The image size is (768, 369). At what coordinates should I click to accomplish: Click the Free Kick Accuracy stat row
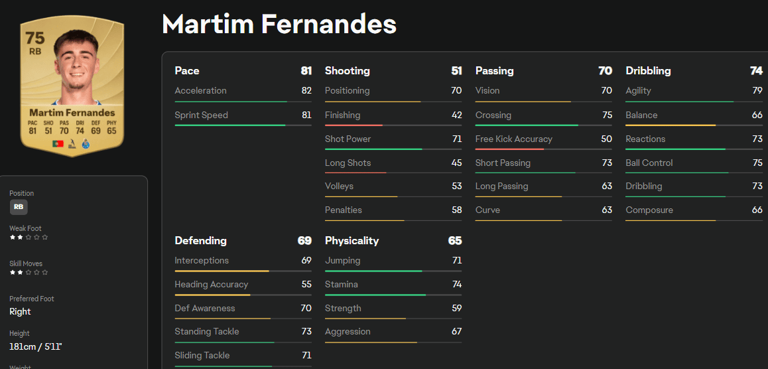pyautogui.click(x=543, y=139)
